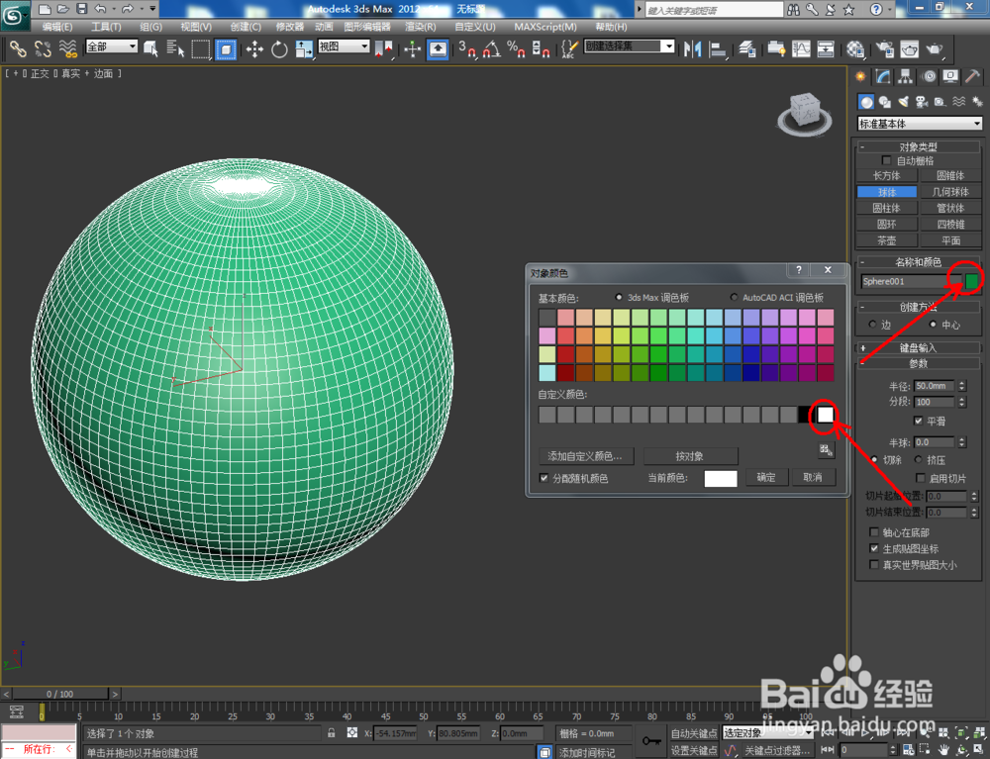Open the 标准基本体 dropdown
990x759 pixels.
[x=919, y=123]
